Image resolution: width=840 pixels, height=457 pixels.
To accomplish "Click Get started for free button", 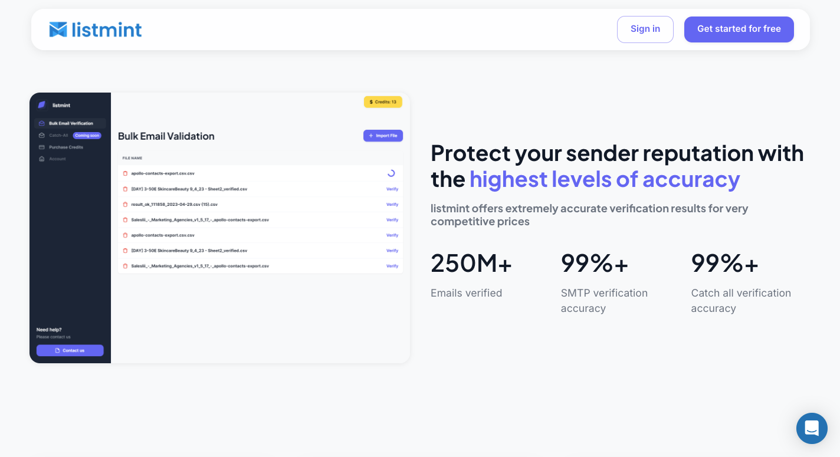I will tap(739, 29).
